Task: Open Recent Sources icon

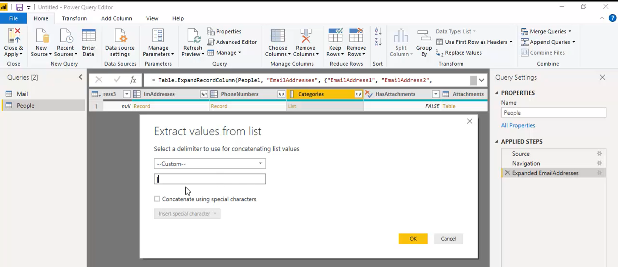Action: click(x=65, y=36)
